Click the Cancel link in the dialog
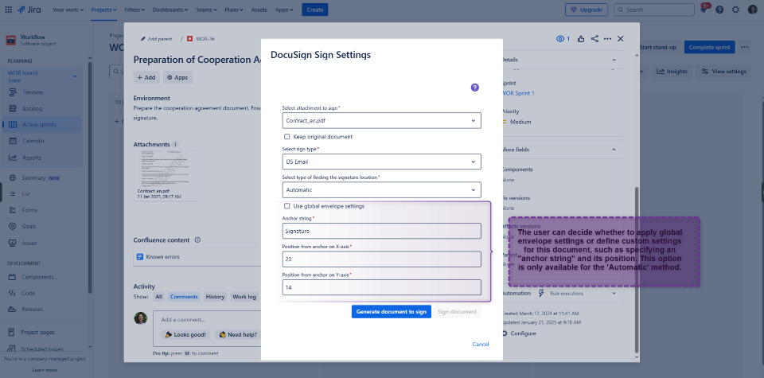 point(480,344)
